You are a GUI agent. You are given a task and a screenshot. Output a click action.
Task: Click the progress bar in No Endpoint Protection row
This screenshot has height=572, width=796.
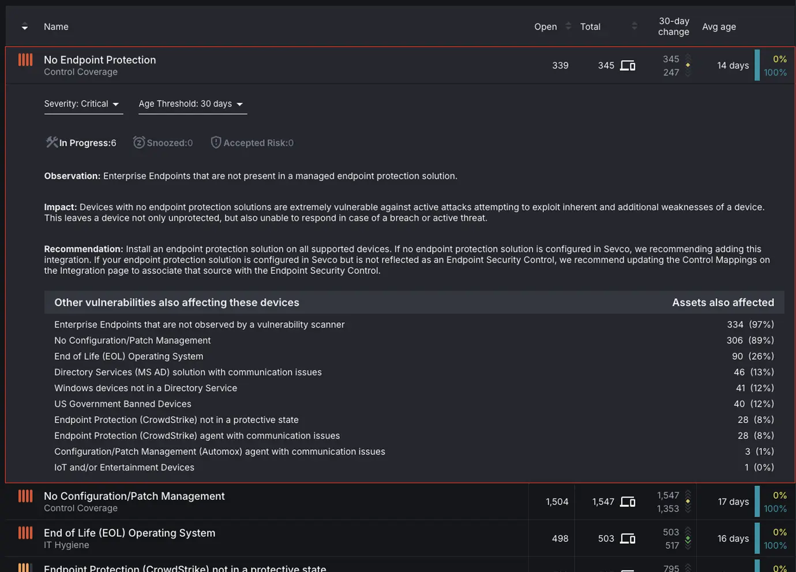point(757,65)
